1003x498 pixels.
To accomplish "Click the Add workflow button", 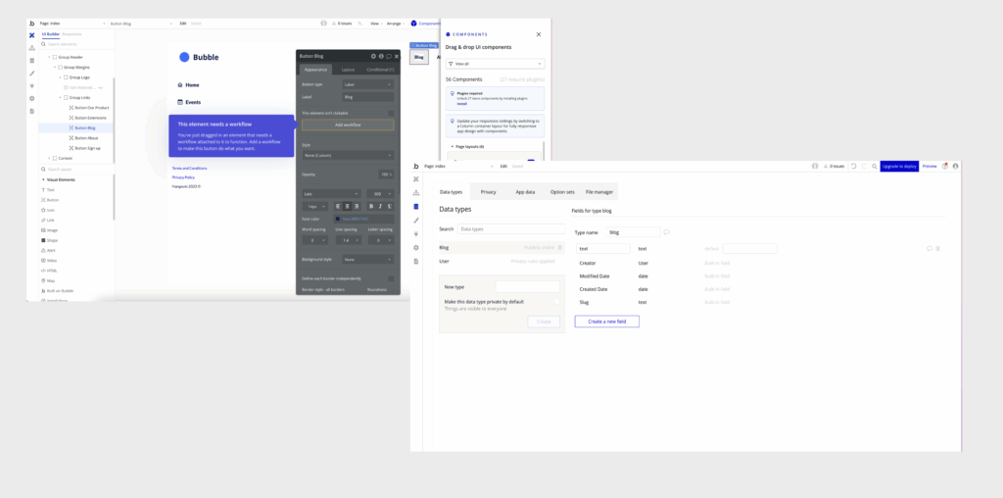I will [x=348, y=124].
